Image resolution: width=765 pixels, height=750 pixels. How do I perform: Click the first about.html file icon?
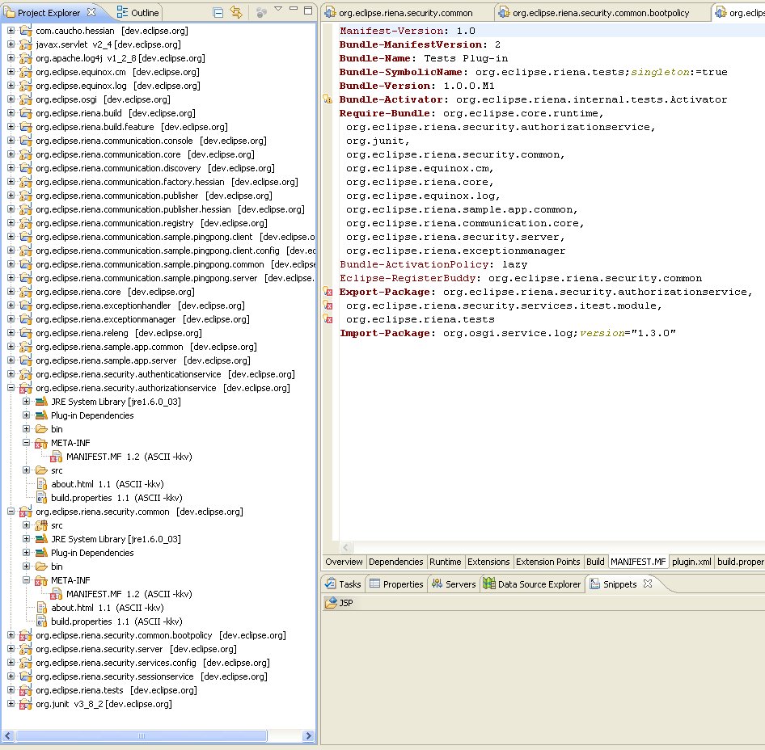click(x=42, y=484)
